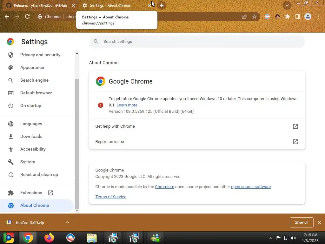Open the open source software link
Viewport: 325px width, 244px height.
pyautogui.click(x=251, y=187)
